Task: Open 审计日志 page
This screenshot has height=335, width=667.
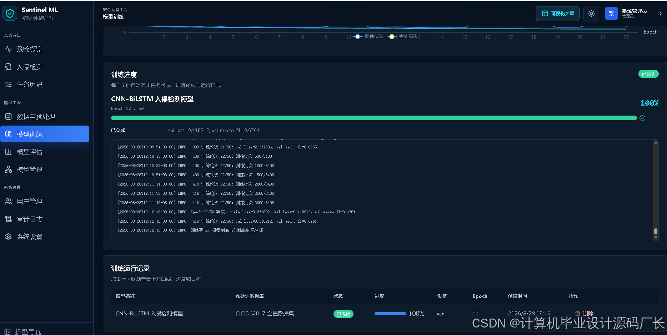Action: coord(45,219)
